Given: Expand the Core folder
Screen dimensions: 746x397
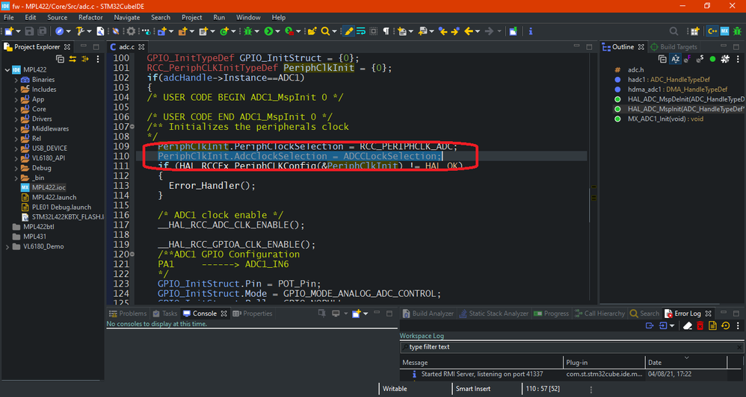Looking at the screenshot, I should click(x=16, y=109).
